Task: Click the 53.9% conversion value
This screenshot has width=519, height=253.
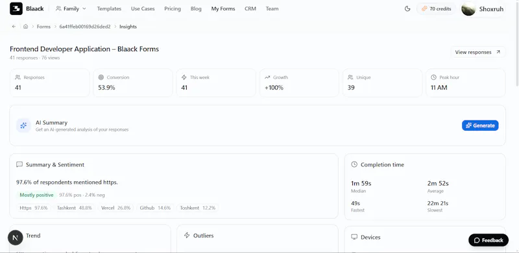Action: [x=106, y=88]
